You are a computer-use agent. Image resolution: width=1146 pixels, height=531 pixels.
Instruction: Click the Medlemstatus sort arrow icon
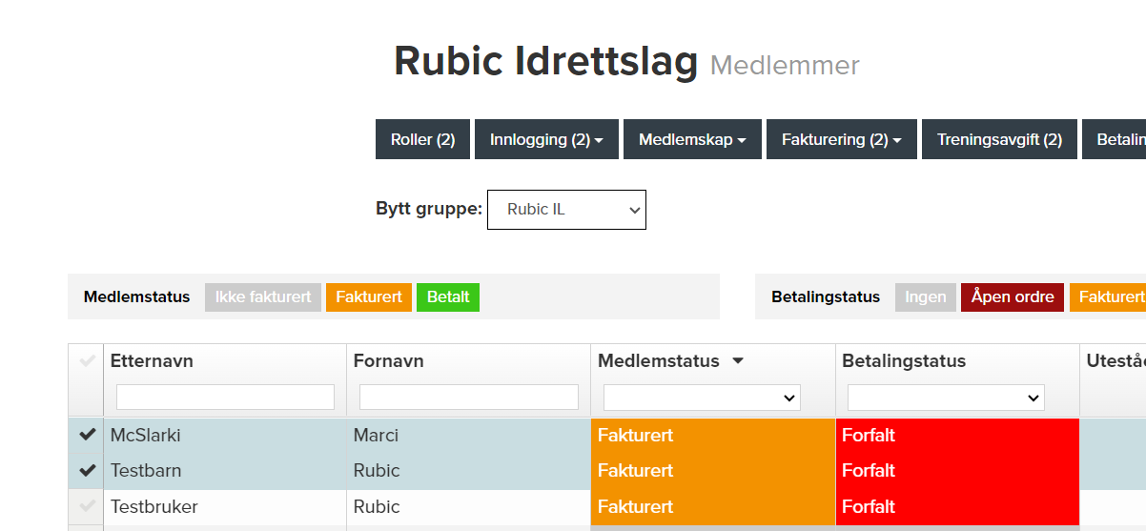pyautogui.click(x=737, y=361)
